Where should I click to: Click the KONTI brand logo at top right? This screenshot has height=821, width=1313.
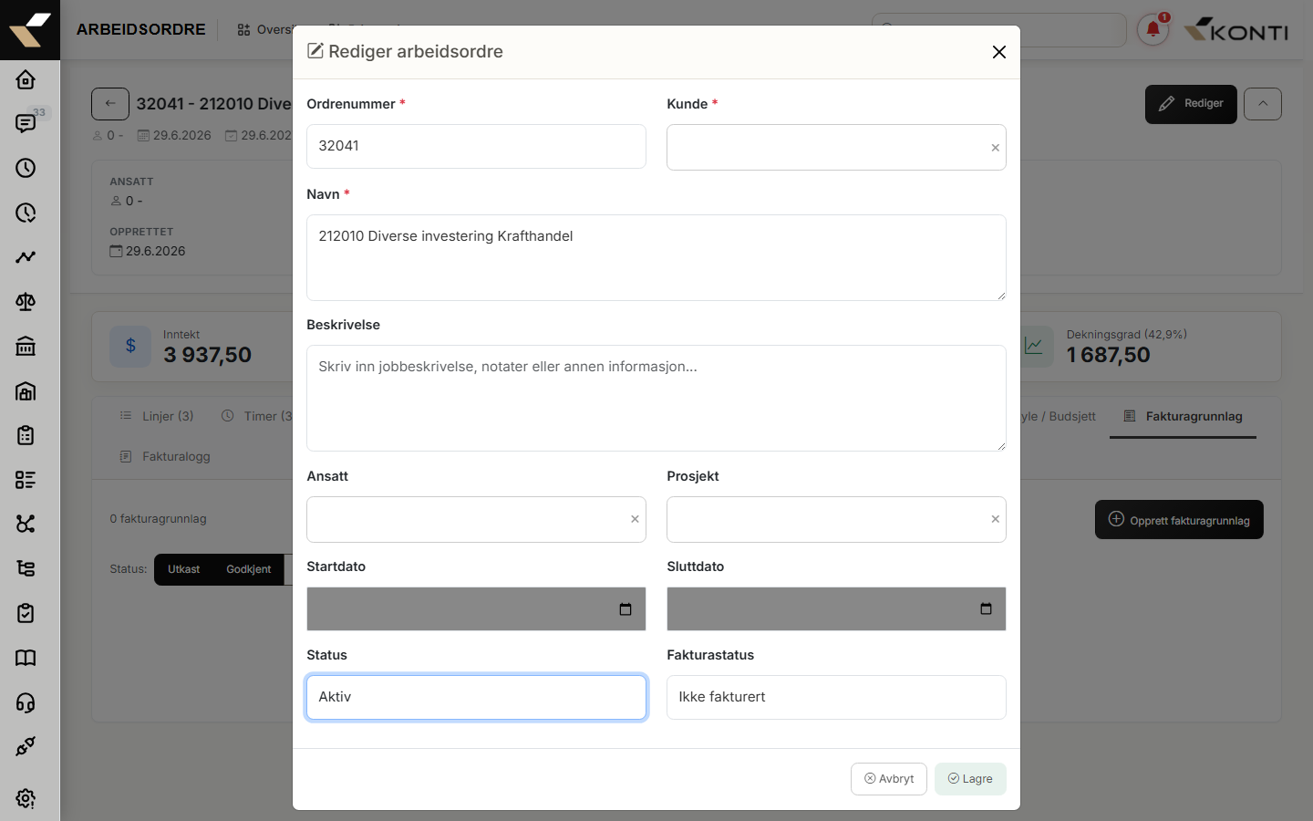(1236, 30)
